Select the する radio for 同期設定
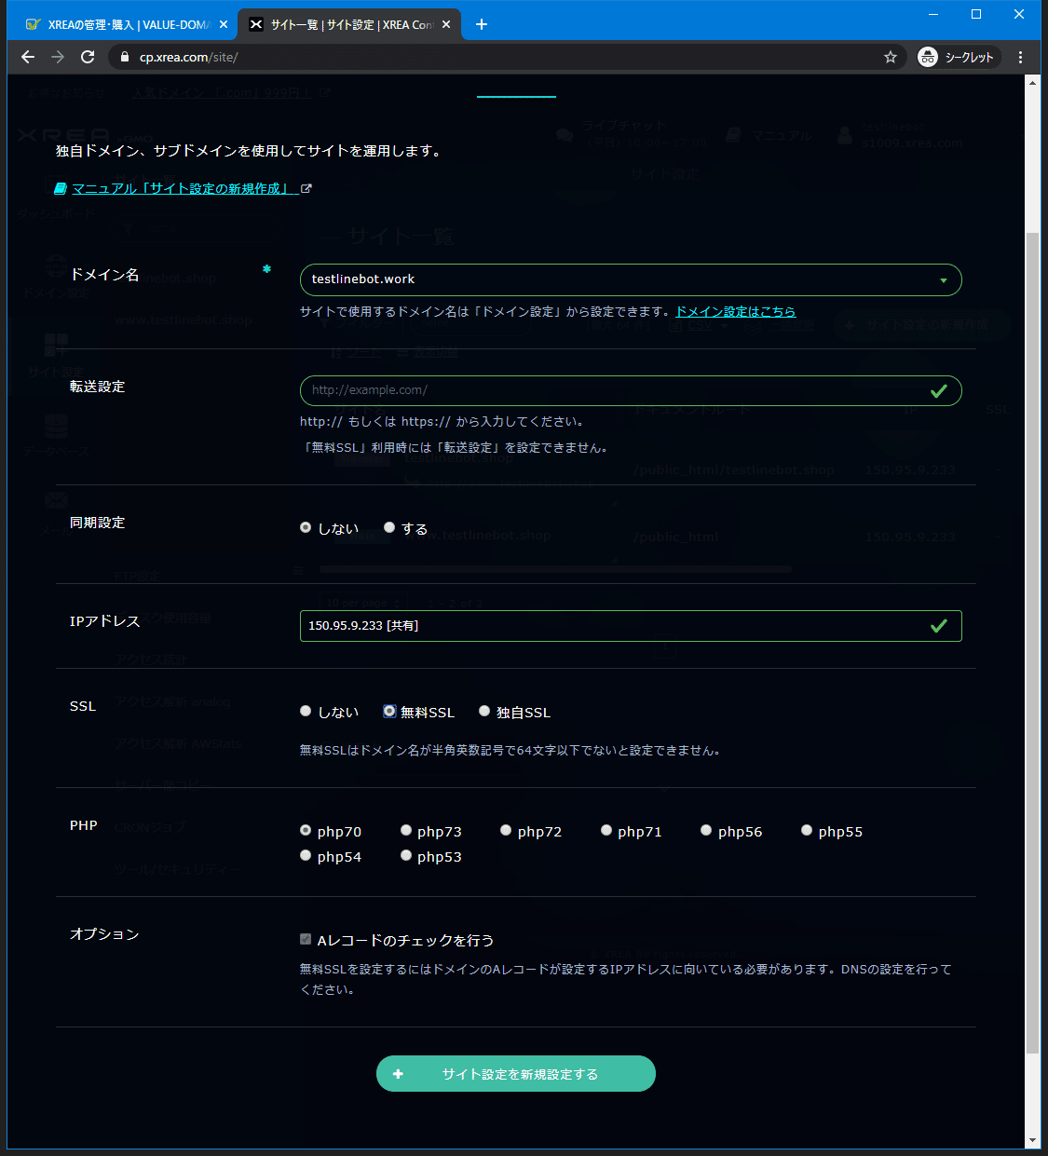 tap(388, 526)
